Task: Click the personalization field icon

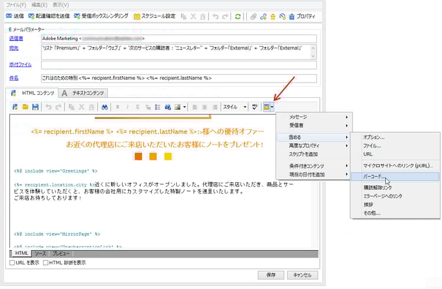Action: [x=266, y=107]
